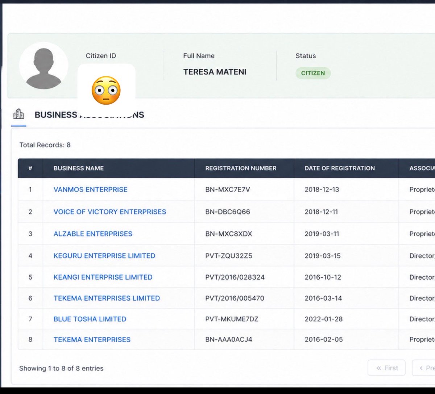Image resolution: width=435 pixels, height=394 pixels.
Task: Click the First pagination button
Action: click(386, 368)
